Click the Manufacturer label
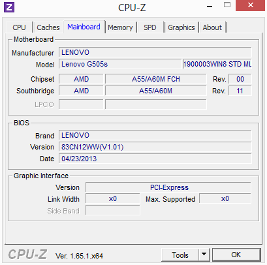The height and width of the screenshot is (265, 267). pyautogui.click(x=33, y=53)
